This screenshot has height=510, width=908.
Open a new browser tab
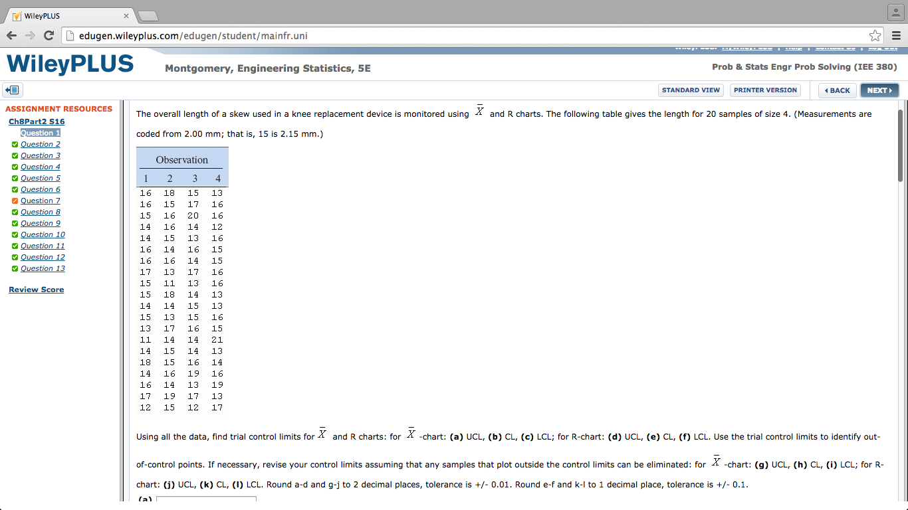coord(148,16)
